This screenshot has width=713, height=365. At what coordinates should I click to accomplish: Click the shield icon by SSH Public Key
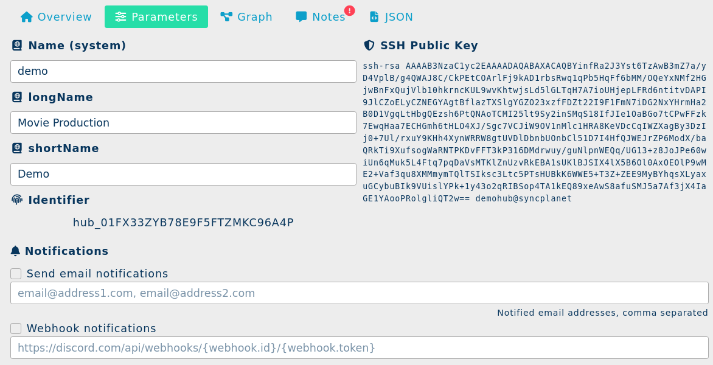(x=369, y=46)
